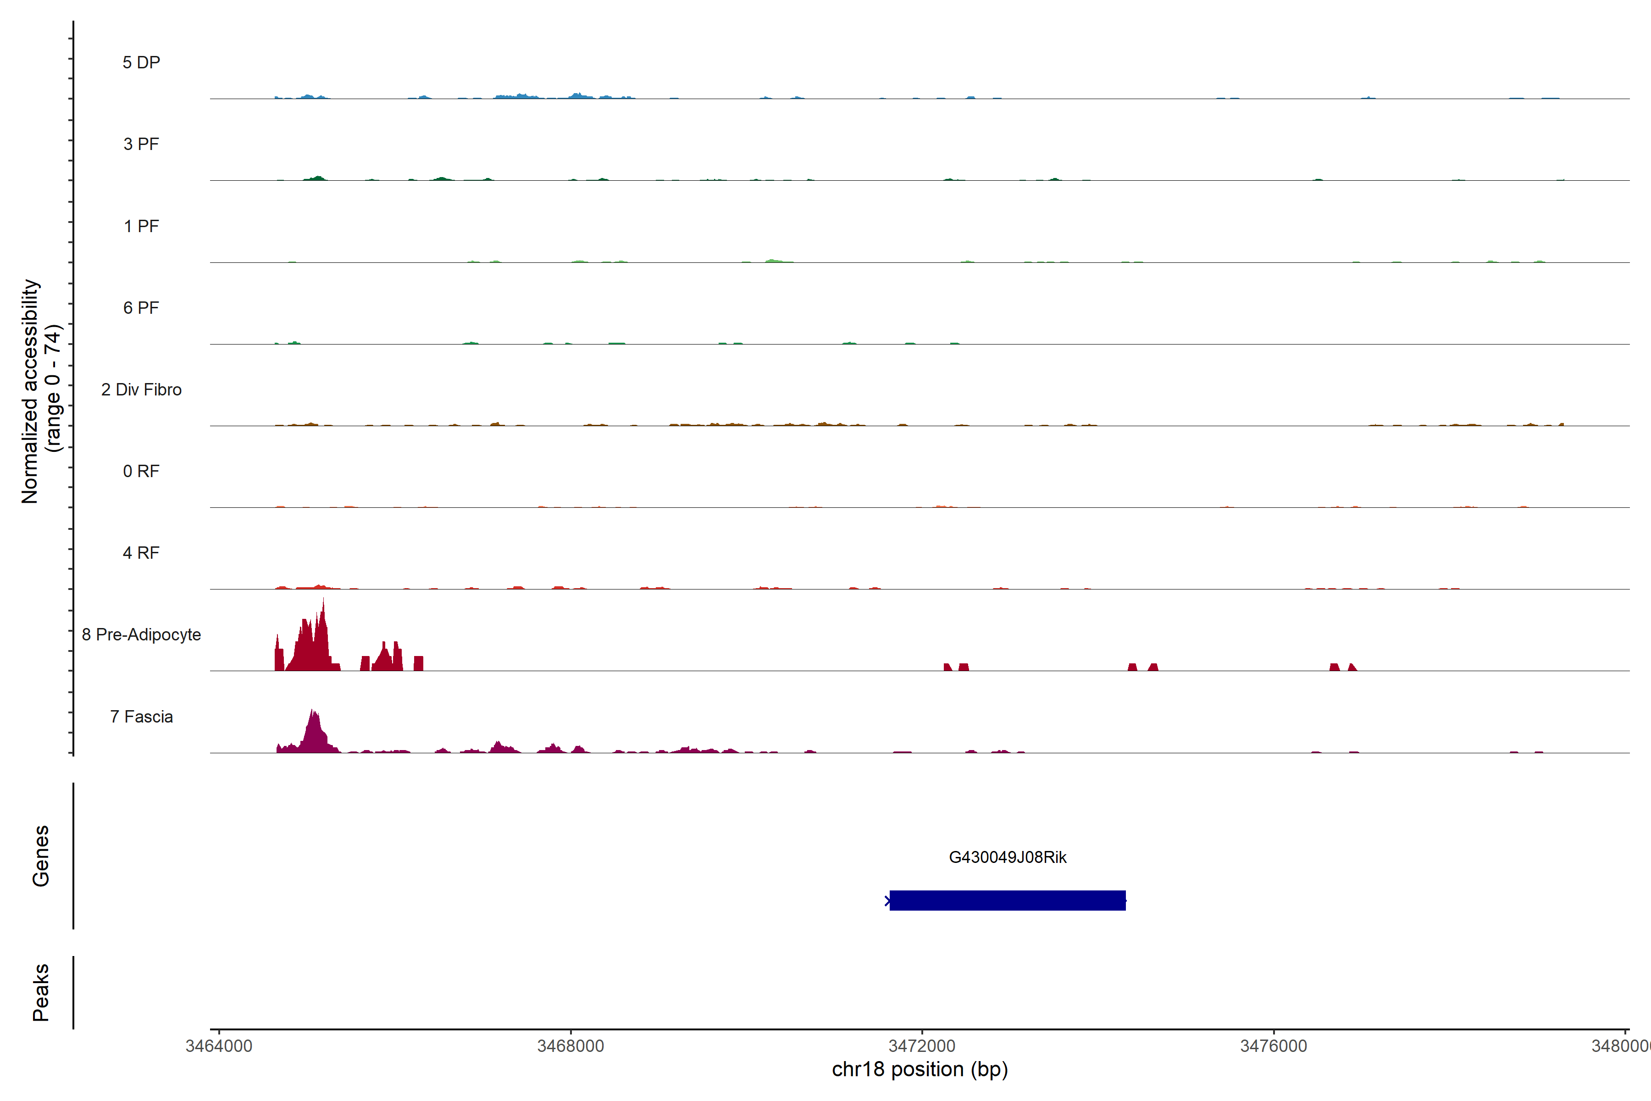1651x1101 pixels.
Task: Click the 3 PF track label
Action: point(141,145)
